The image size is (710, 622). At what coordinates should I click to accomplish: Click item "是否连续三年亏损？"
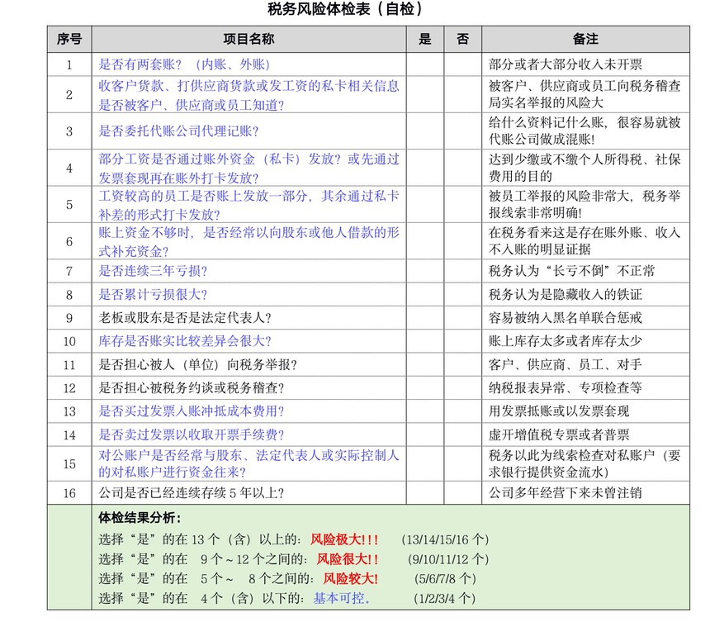tap(153, 271)
